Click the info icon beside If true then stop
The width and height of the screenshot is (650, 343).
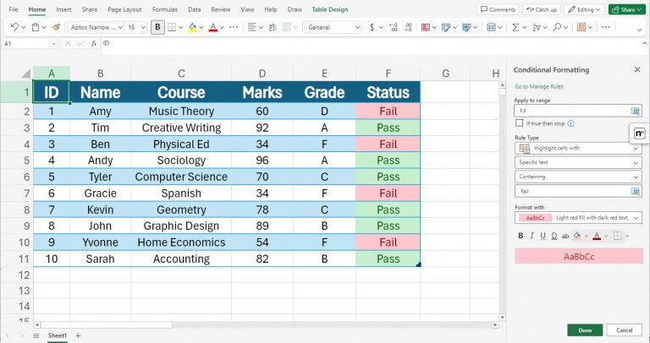coord(570,123)
